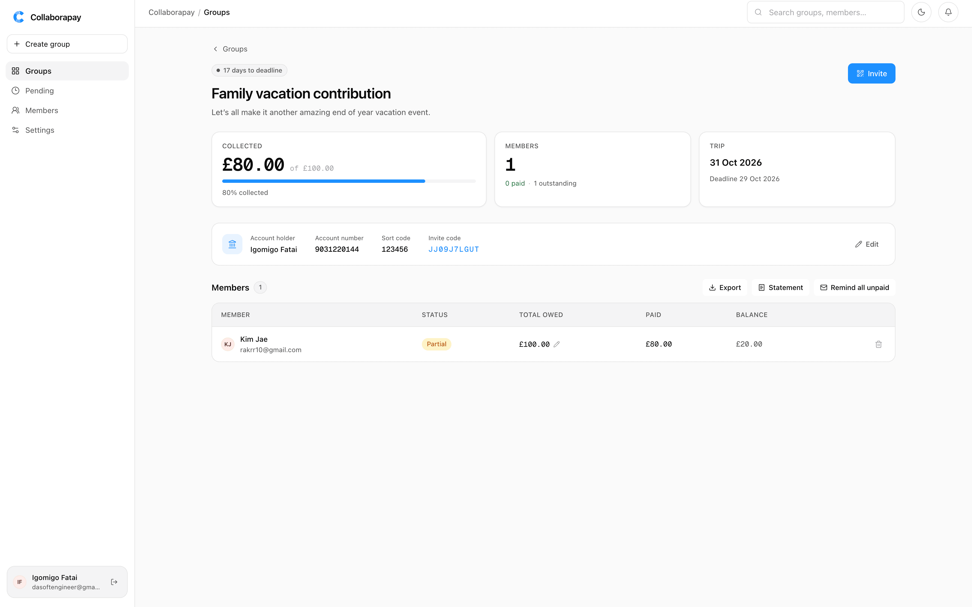Edit the bank account details
This screenshot has width=972, height=607.
(x=867, y=244)
